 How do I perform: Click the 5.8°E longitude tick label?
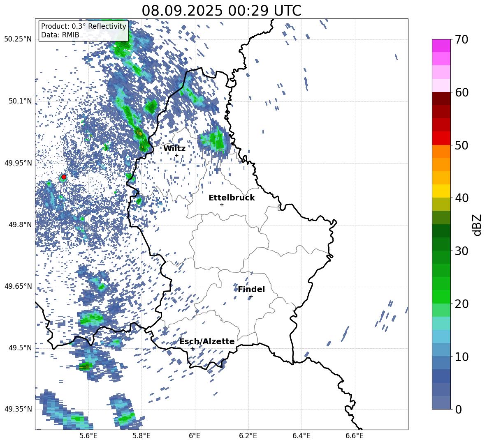141,436
